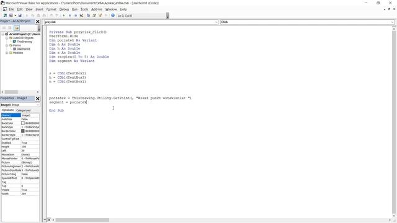Click the Paste toolbar icon
Image resolution: width=397 pixels, height=223 pixels.
point(38,15)
